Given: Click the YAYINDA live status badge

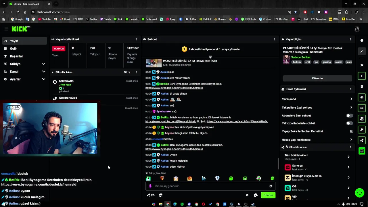Looking at the screenshot, I should pos(59,49).
